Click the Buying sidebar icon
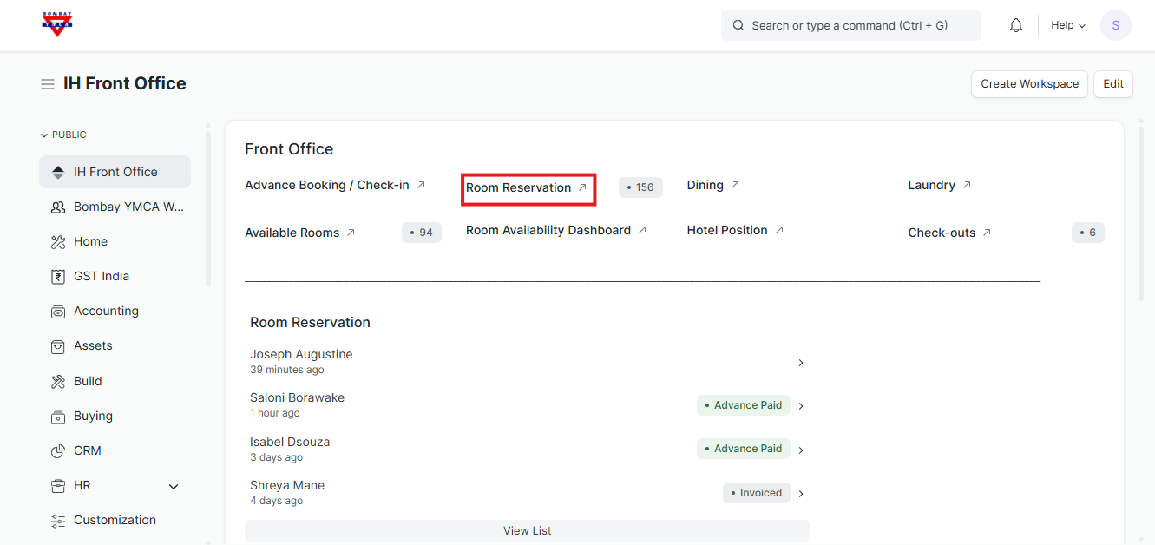This screenshot has width=1155, height=545. point(58,417)
